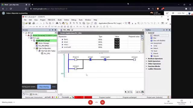Expand Math Operators in ToolBox
The image size is (193, 108).
coord(146,61)
